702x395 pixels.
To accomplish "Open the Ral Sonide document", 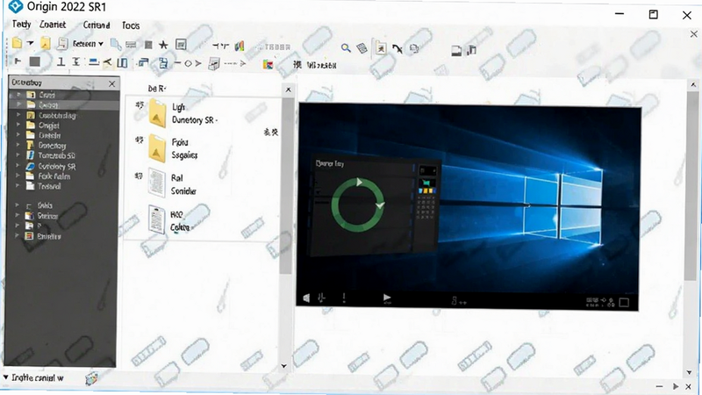I will pyautogui.click(x=172, y=184).
